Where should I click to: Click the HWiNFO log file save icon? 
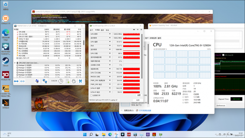point(67,81)
